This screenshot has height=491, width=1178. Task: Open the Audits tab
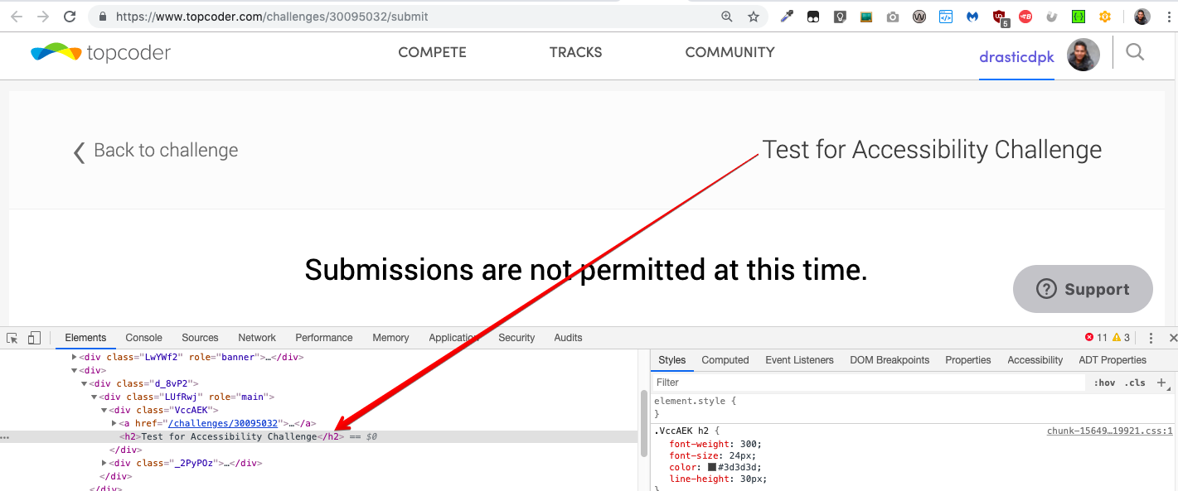pos(568,338)
